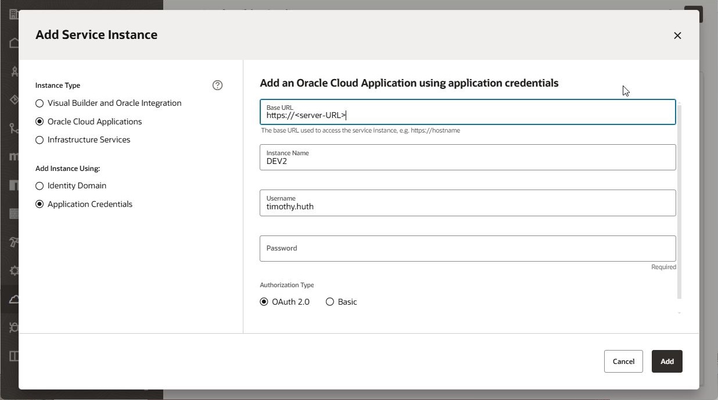This screenshot has height=400, width=718.
Task: Open the gear settings icon in sidebar
Action: click(x=14, y=270)
